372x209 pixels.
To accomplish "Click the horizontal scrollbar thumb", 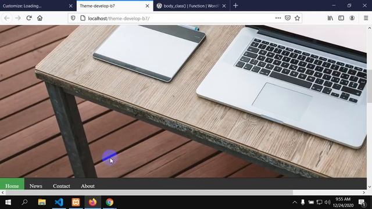I will [149, 193].
